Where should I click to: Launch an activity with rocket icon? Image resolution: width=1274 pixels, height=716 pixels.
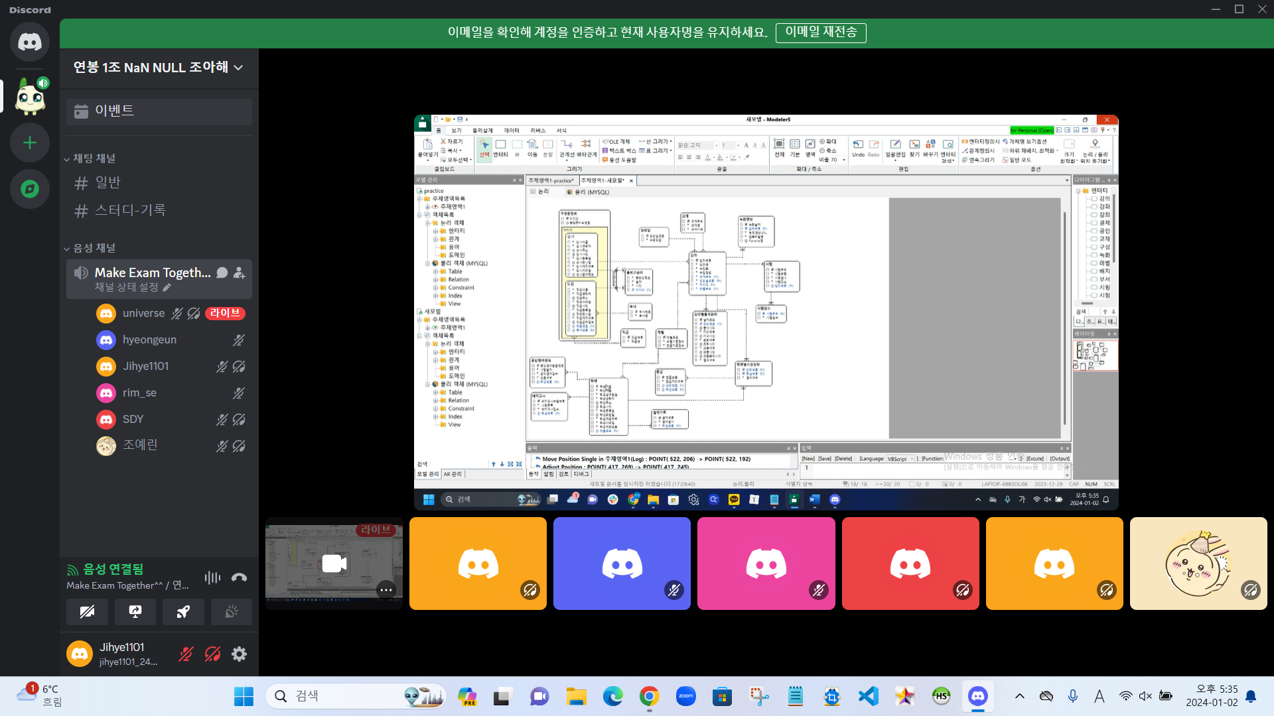click(183, 611)
